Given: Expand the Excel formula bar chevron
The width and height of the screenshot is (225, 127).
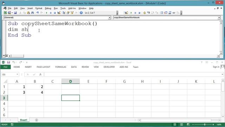Looking at the screenshot, I should (222, 74).
